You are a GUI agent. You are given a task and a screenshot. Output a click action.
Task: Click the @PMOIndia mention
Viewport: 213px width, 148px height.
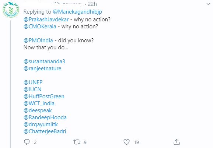38,40
